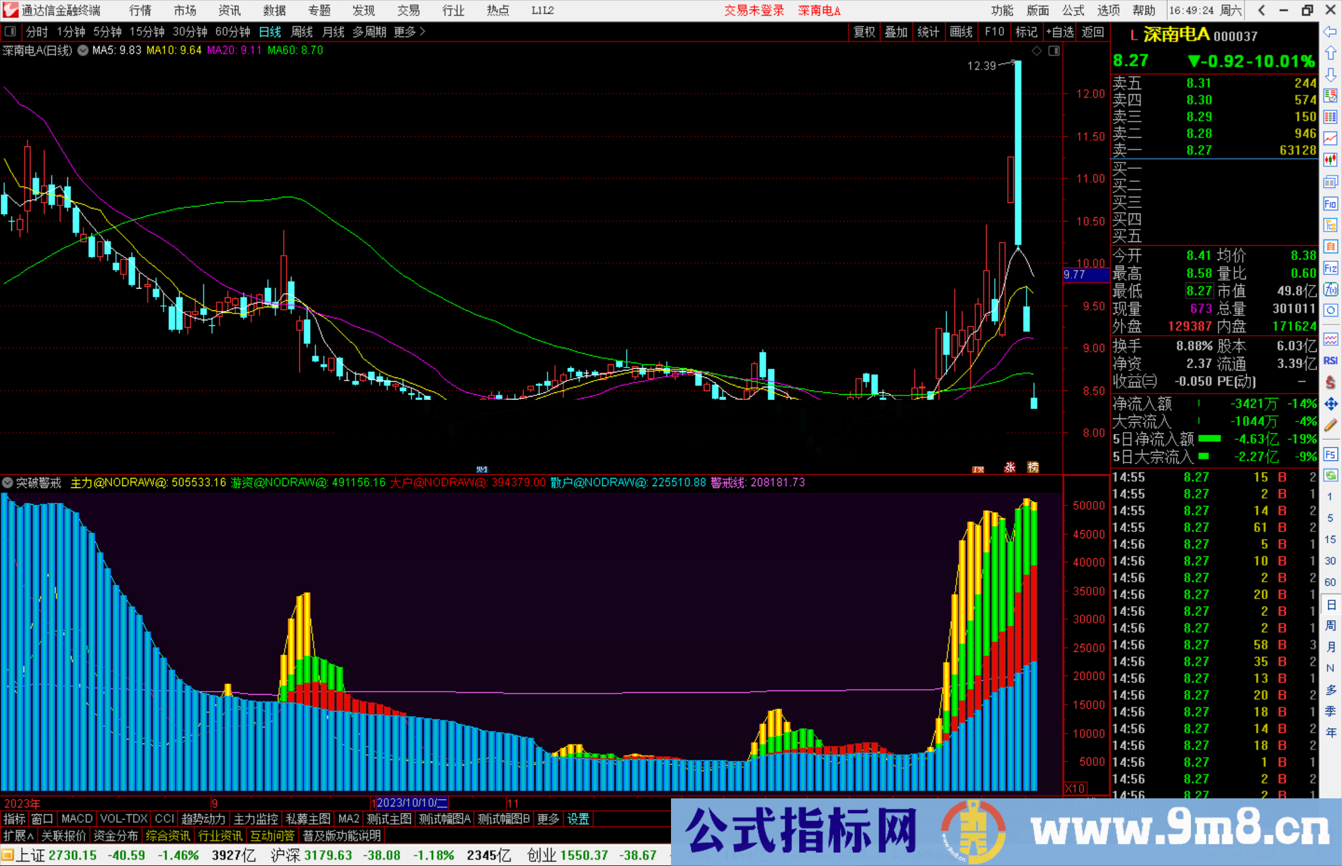Viewport: 1342px width, 866px height.
Task: Click the F12 sidebar icon
Action: [x=1330, y=268]
